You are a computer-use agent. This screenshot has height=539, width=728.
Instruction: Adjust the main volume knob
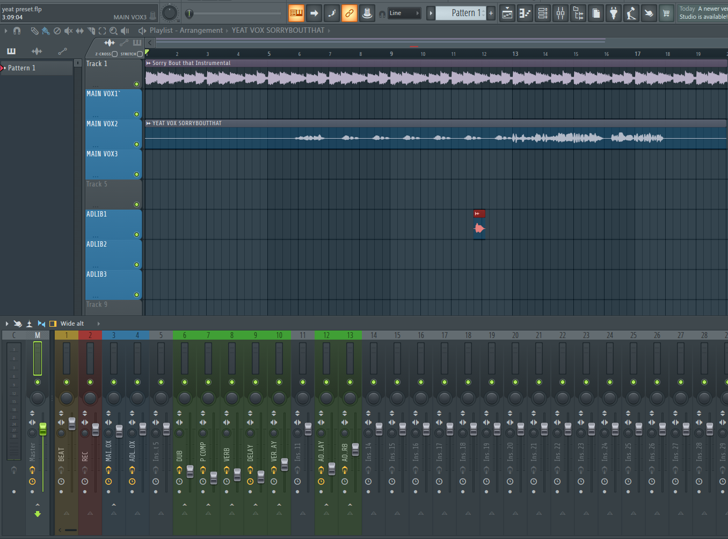point(169,13)
